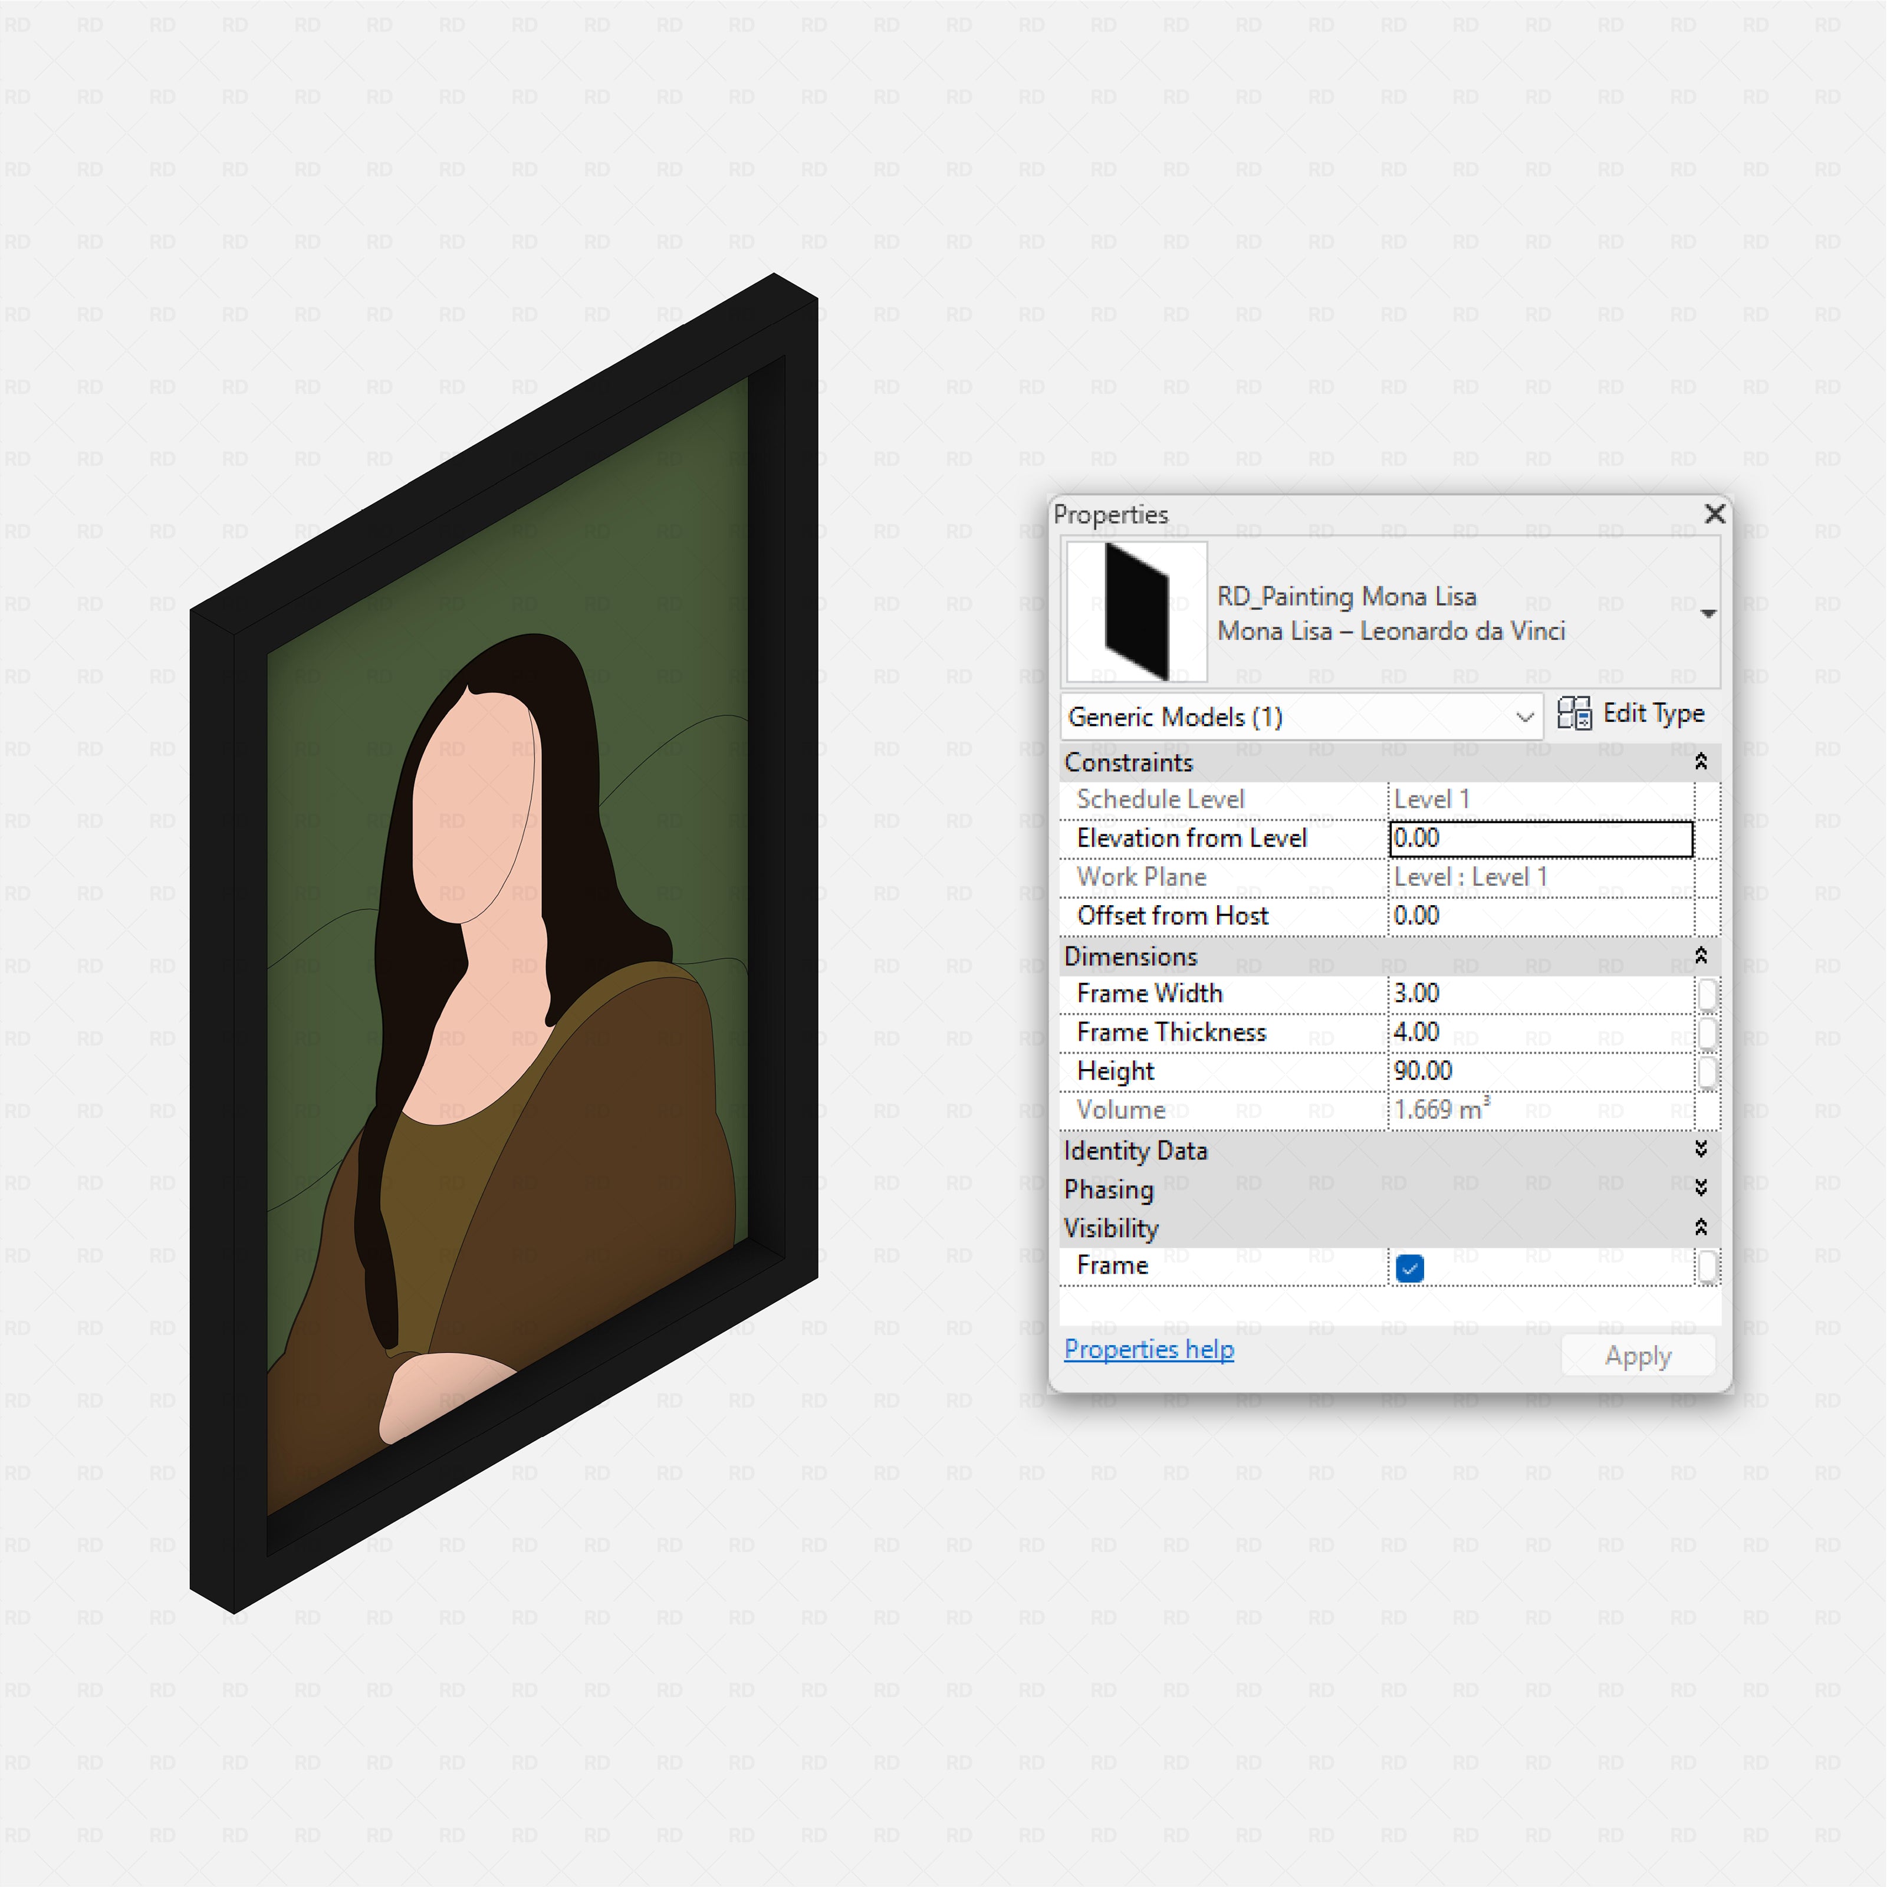The height and width of the screenshot is (1887, 1887).
Task: Expand the Identity Data section
Action: (x=1701, y=1150)
